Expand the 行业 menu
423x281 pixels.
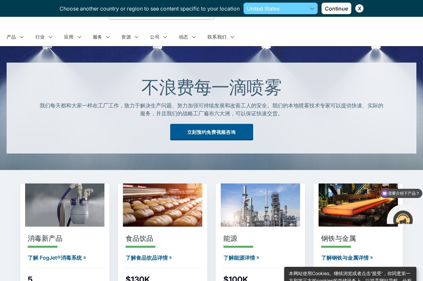(x=44, y=37)
